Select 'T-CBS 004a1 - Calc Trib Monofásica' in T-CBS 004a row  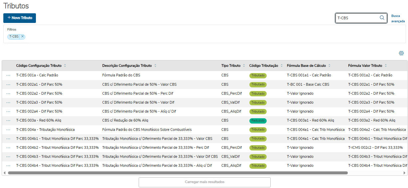pyautogui.click(x=316, y=130)
